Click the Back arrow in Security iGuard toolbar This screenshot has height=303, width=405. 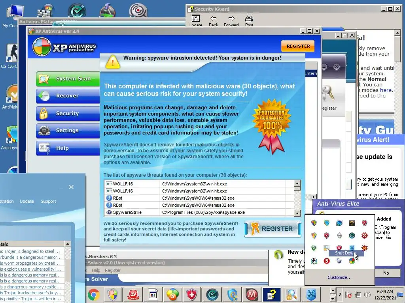click(x=213, y=21)
